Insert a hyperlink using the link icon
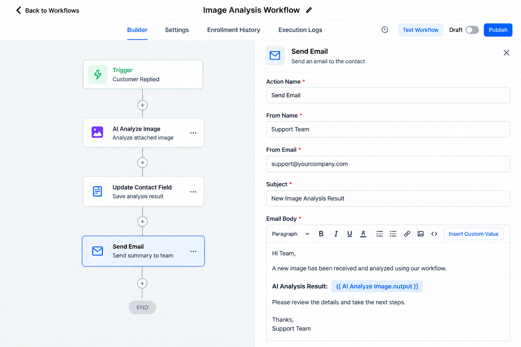This screenshot has height=347, width=521. tap(407, 234)
